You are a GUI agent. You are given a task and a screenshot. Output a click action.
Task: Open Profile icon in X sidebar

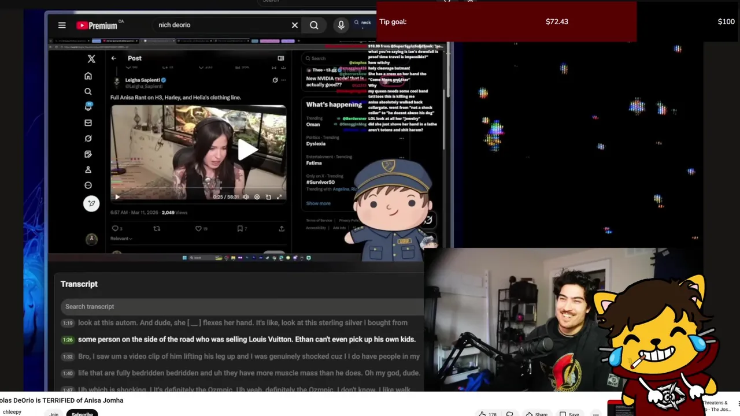coord(88,169)
